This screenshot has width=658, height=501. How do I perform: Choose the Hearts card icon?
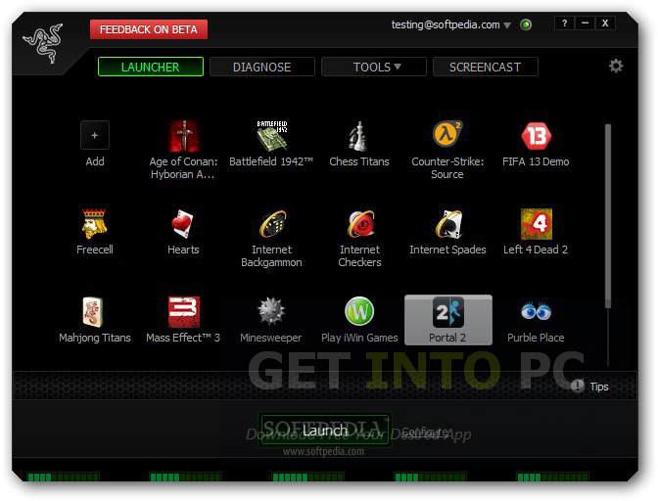182,223
